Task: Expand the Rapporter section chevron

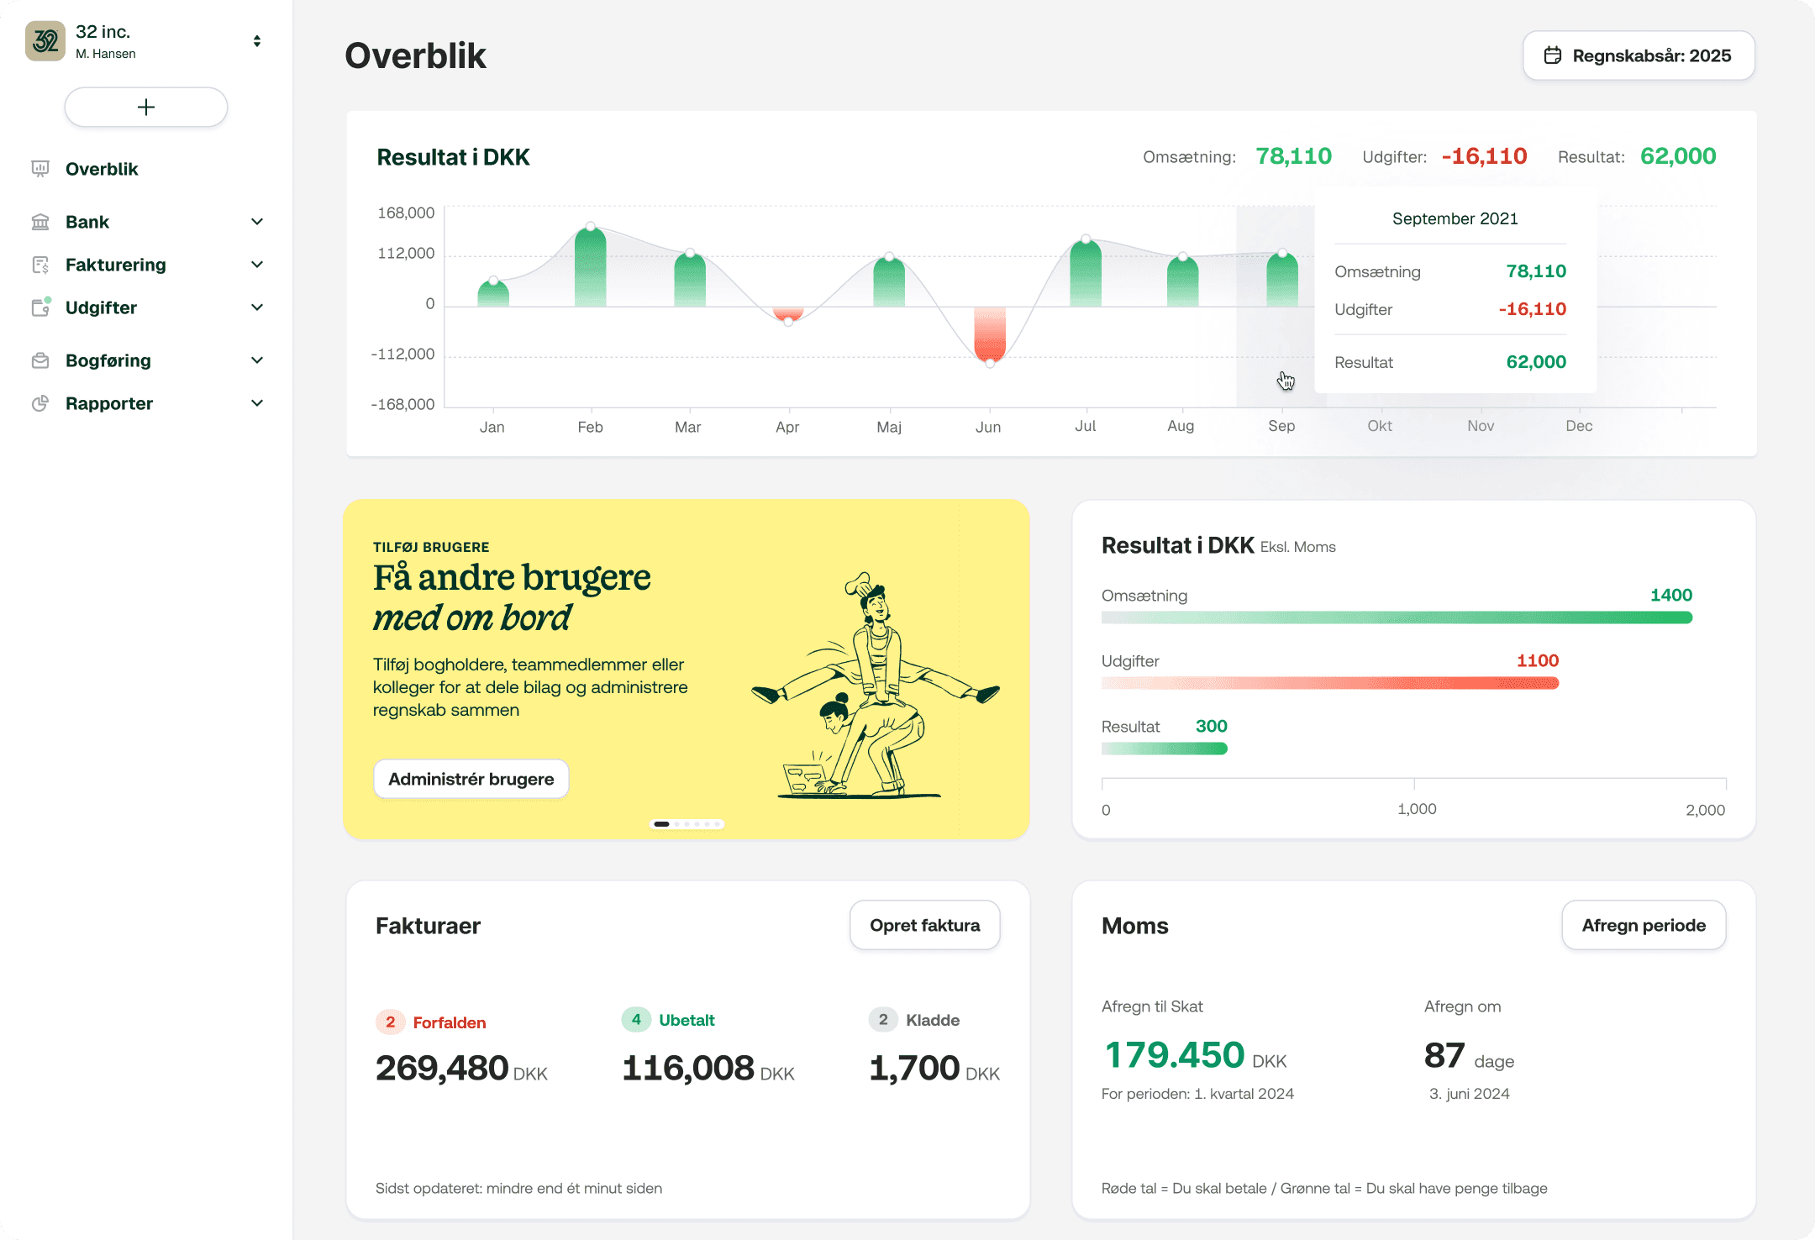Action: tap(257, 403)
